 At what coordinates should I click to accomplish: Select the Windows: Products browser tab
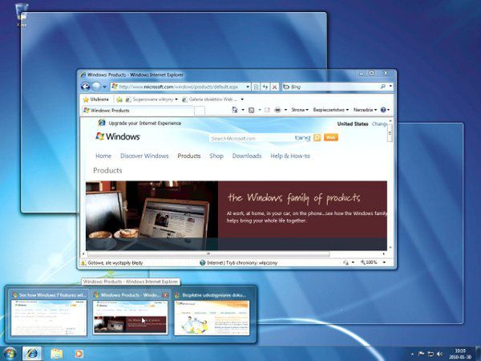[138, 110]
